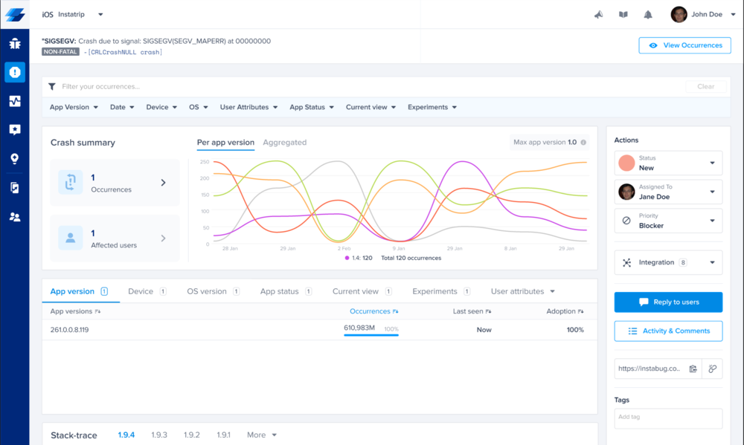The height and width of the screenshot is (445, 744).
Task: Click the Instabug logo in sidebar
Action: 15,15
